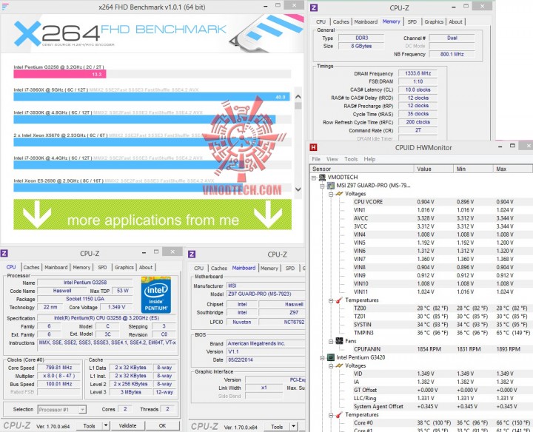Switch to Graphics tab in top CPU-Z
533x432 pixels.
(x=434, y=21)
